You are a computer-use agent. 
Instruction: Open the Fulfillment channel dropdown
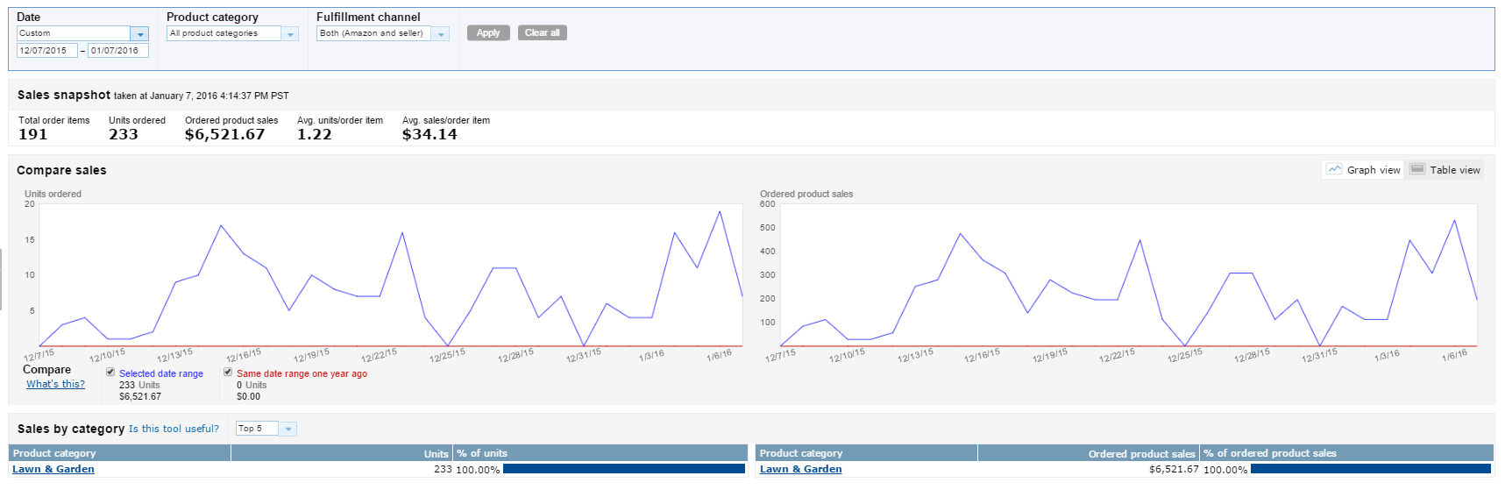pos(441,33)
